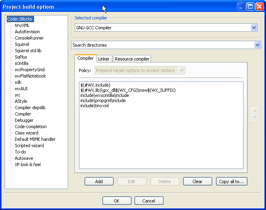Select include\propgrid\include entry
This screenshot has width=266, height=210.
pyautogui.click(x=103, y=100)
